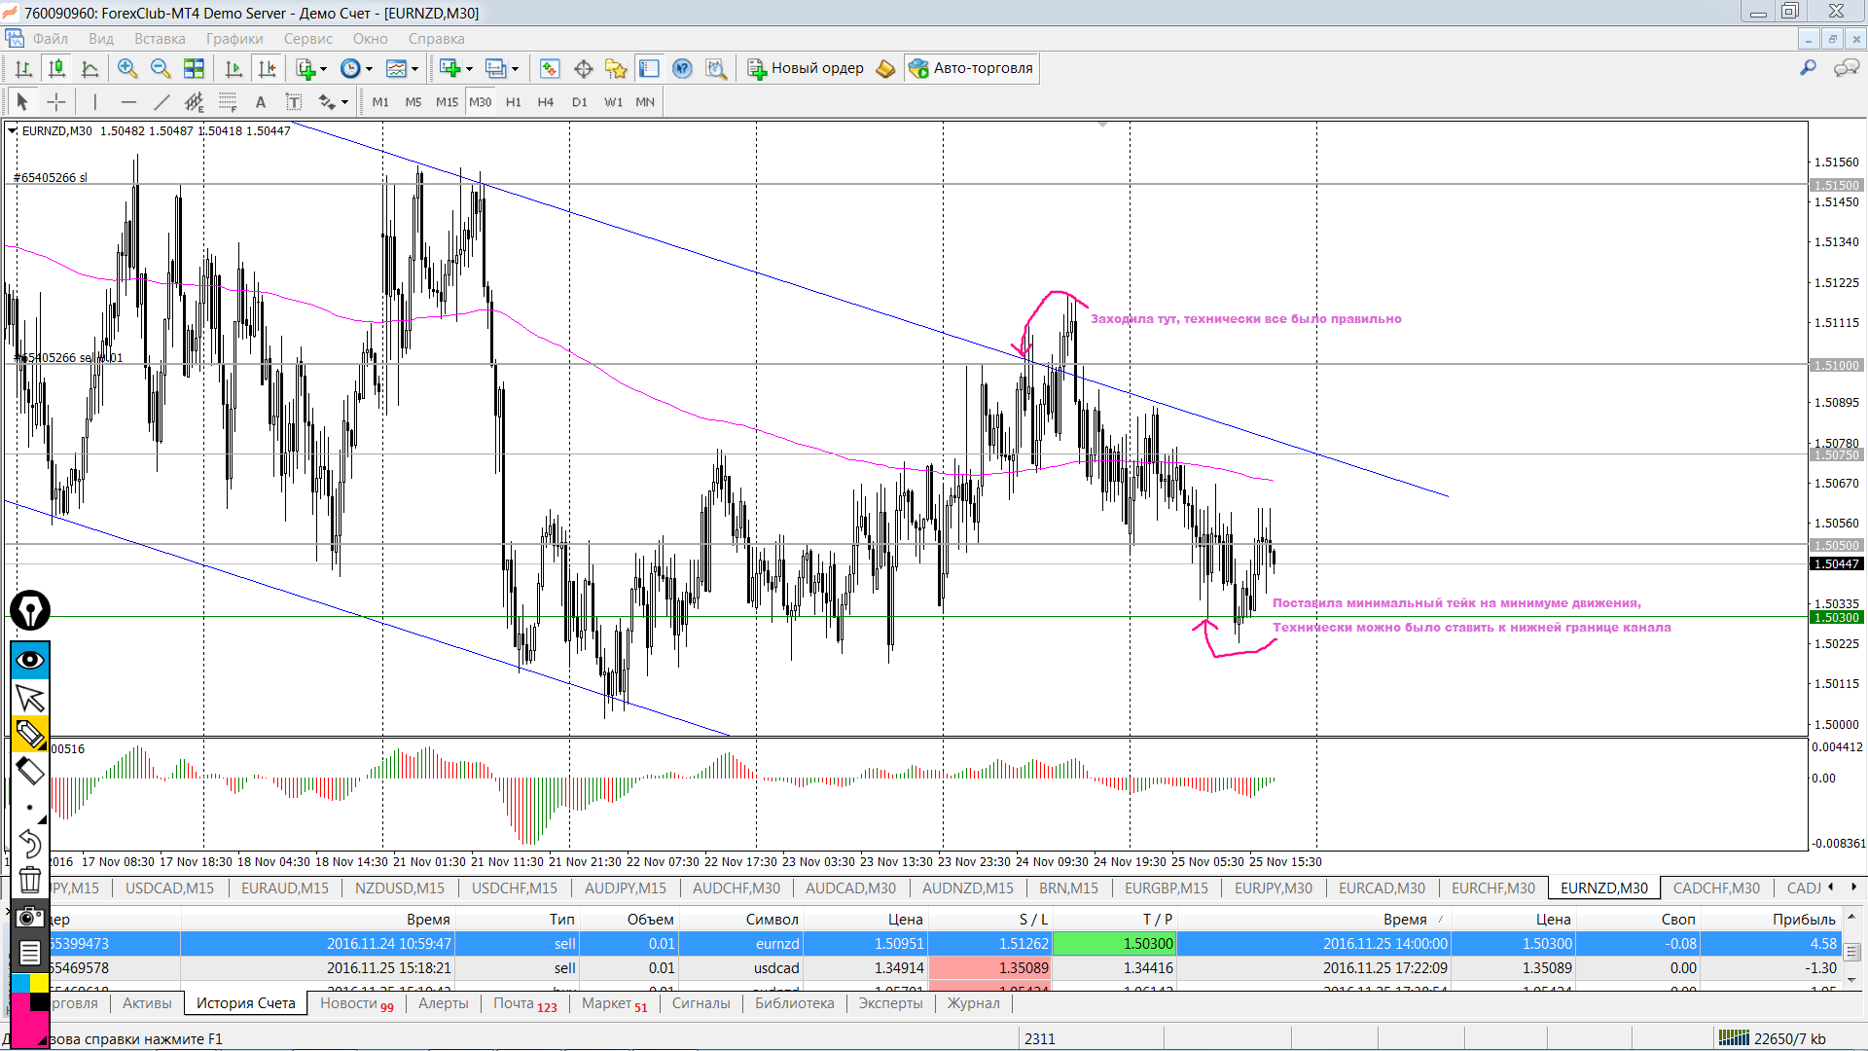The width and height of the screenshot is (1868, 1051).
Task: Click annotation undo arrow
Action: 30,844
